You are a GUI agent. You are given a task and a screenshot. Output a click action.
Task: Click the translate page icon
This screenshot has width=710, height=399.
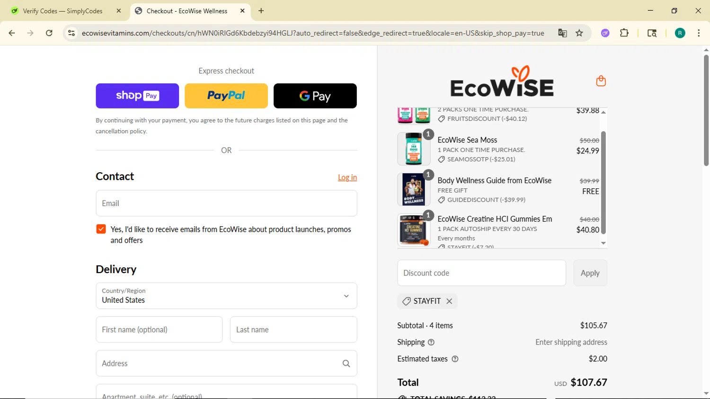(x=562, y=33)
